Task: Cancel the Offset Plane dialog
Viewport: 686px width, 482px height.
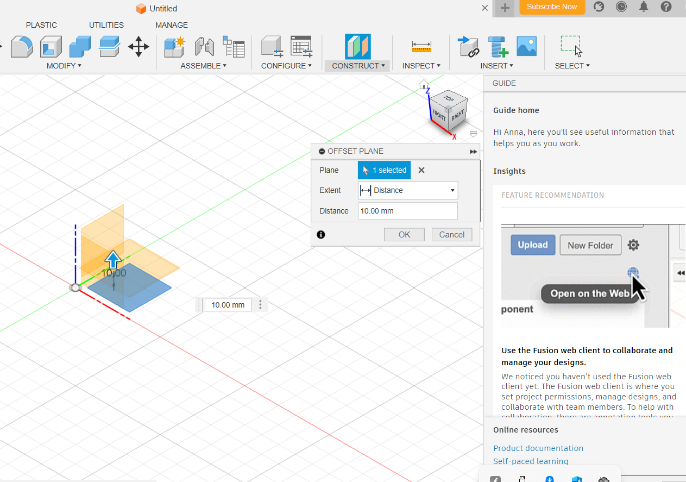Action: (x=452, y=235)
